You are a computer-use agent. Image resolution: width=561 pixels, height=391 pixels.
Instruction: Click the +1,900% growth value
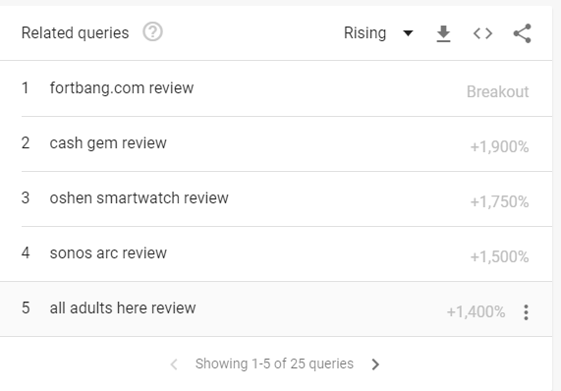(499, 147)
